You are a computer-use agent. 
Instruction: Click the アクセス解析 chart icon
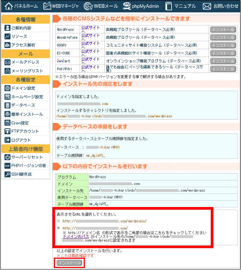coord(7,45)
